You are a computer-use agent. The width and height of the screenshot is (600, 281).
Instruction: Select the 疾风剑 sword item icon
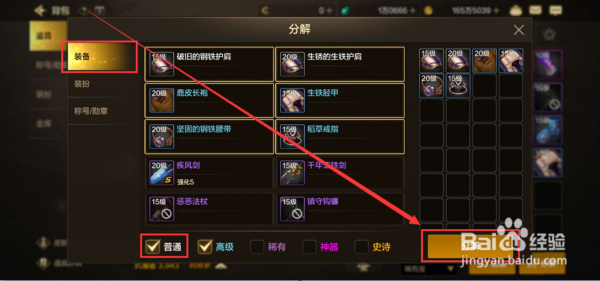(x=162, y=172)
